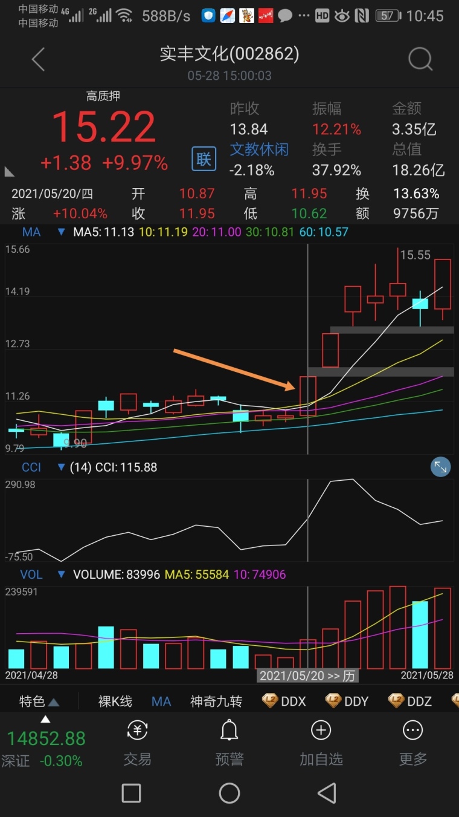Expand the 特色 indicator menu
459x817 pixels.
tap(39, 701)
